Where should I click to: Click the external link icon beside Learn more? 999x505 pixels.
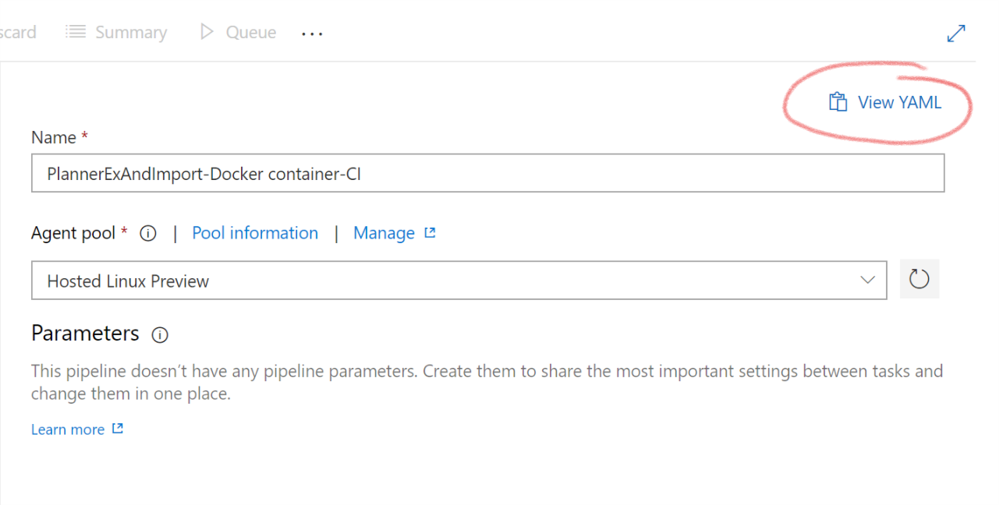click(118, 428)
